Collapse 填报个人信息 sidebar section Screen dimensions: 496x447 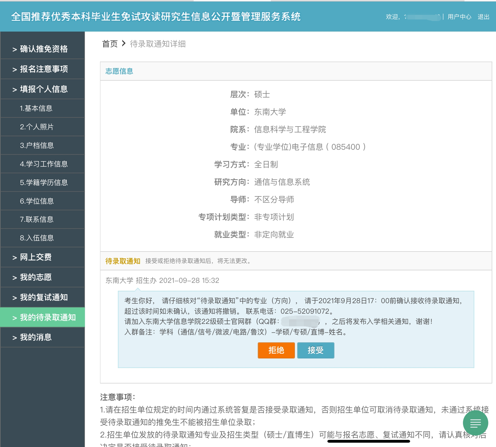pyautogui.click(x=43, y=89)
